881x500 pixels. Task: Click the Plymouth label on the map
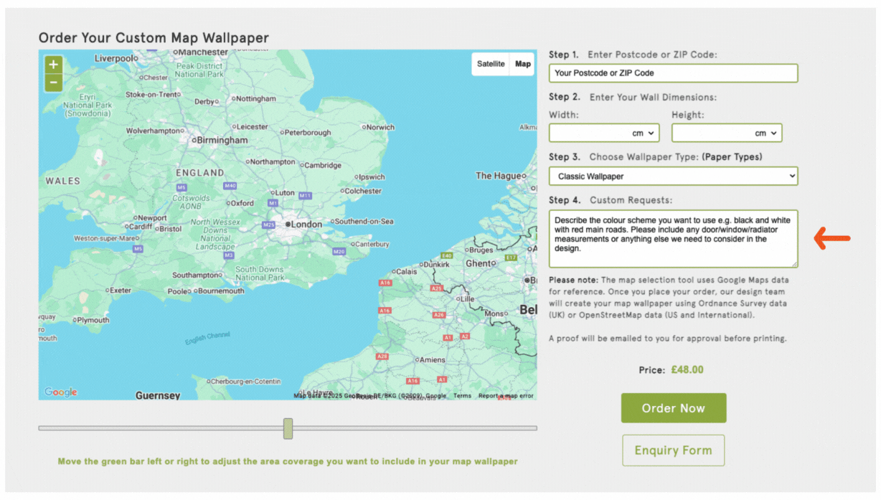tap(93, 320)
